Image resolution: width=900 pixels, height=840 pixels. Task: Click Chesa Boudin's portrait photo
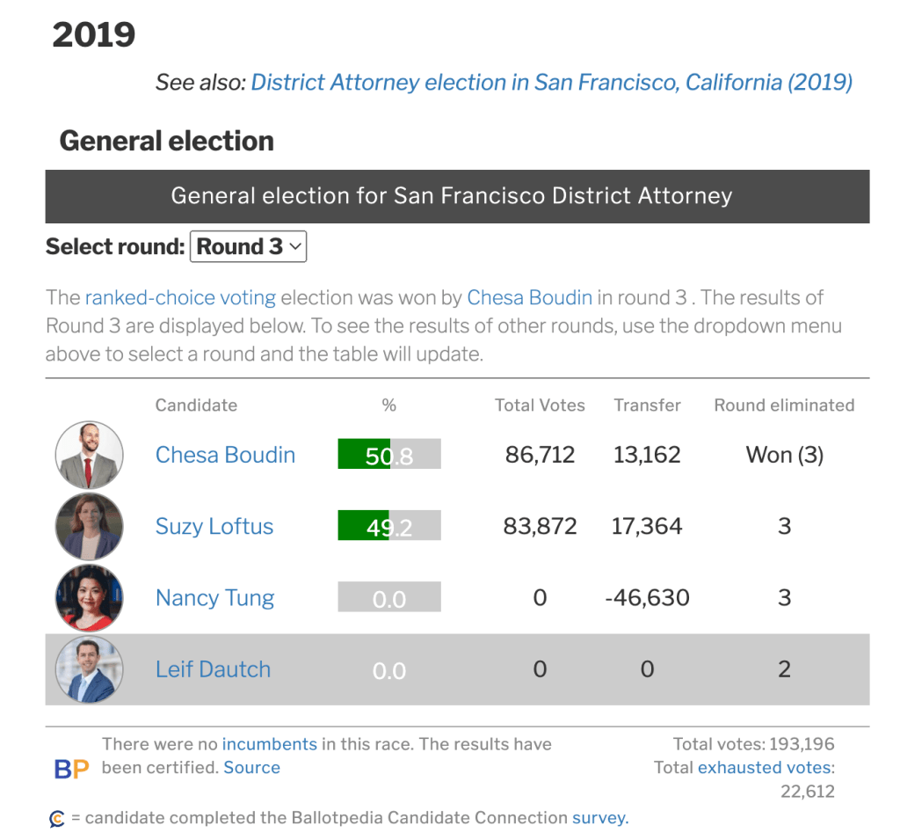tap(89, 455)
